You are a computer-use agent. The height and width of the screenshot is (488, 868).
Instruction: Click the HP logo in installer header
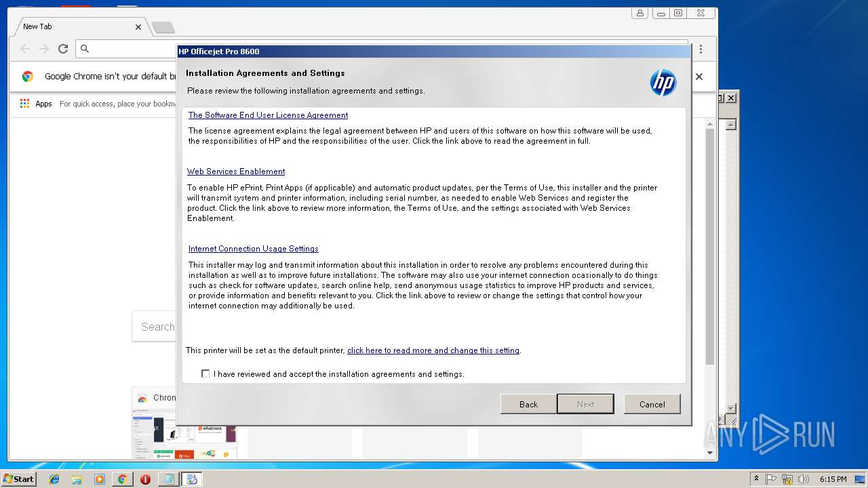tap(663, 83)
